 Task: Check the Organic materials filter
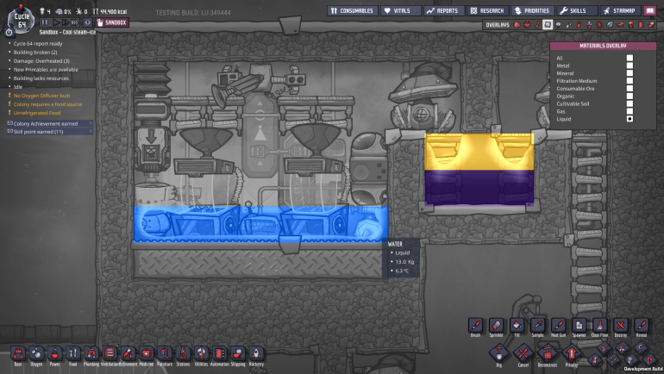coord(630,96)
